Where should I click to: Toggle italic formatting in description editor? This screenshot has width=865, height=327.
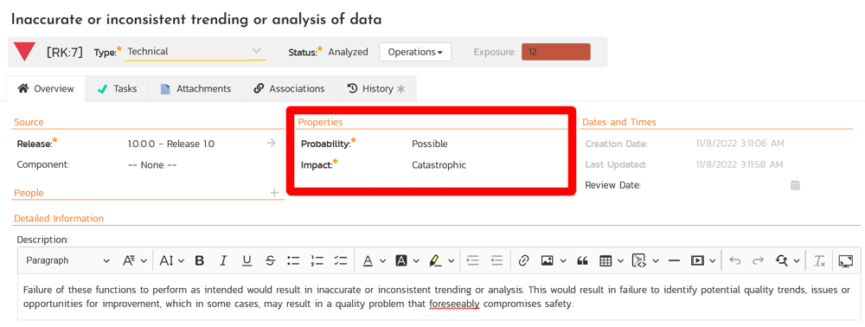[x=223, y=261]
